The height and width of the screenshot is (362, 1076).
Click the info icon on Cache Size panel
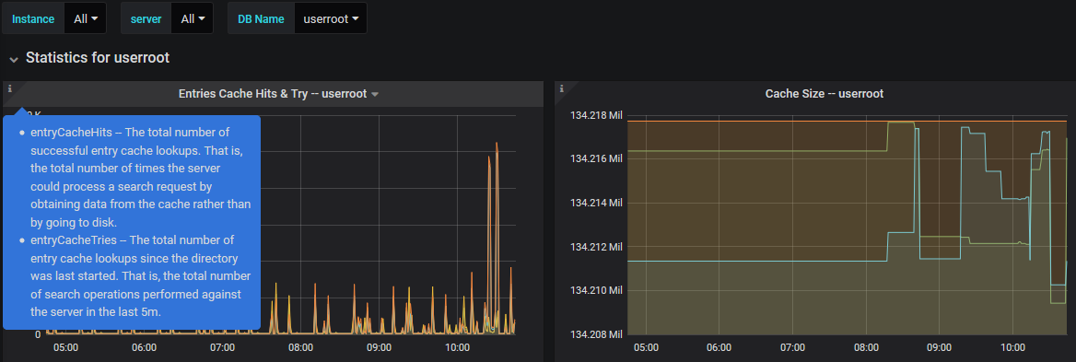pos(562,88)
